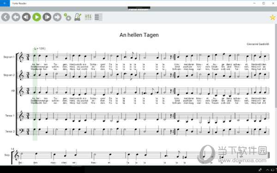Click the score title An hellen Tagen

(x=139, y=35)
